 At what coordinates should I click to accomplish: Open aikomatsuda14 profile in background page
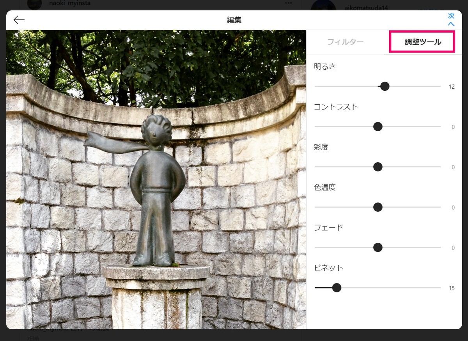coord(366,7)
